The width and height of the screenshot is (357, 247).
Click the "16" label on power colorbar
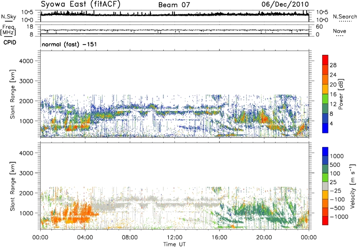pos(333,95)
